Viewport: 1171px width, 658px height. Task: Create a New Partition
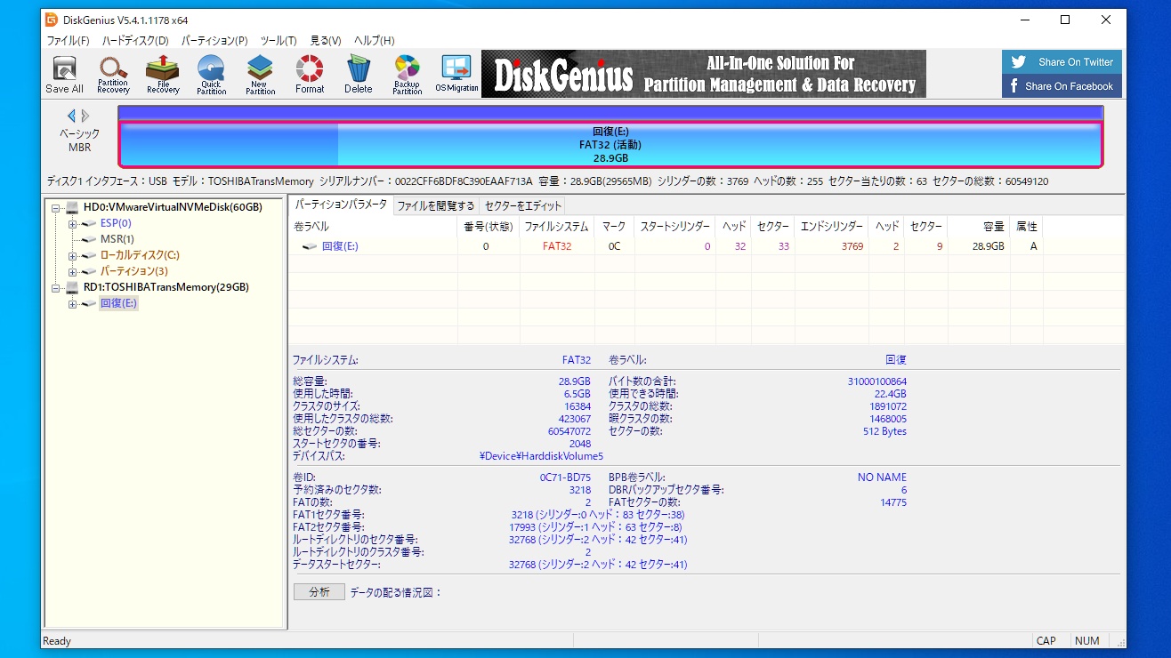(260, 75)
